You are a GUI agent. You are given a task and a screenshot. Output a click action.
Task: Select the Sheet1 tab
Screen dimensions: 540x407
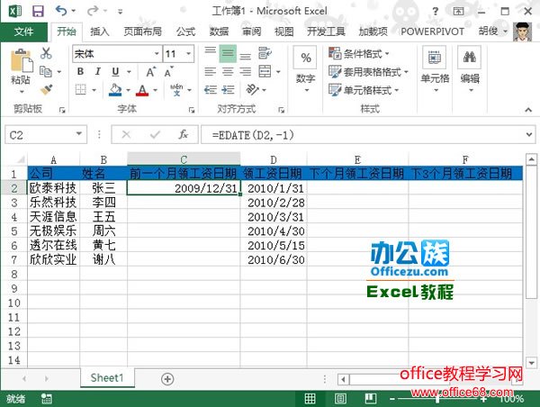[107, 378]
